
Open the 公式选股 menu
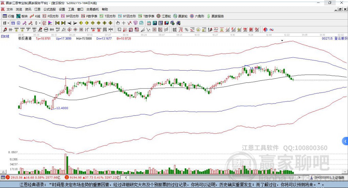tap(50, 9)
